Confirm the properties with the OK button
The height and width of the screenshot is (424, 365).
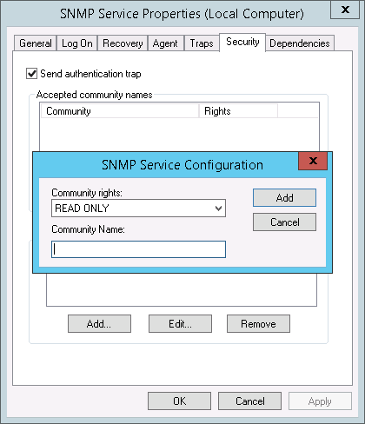(179, 401)
